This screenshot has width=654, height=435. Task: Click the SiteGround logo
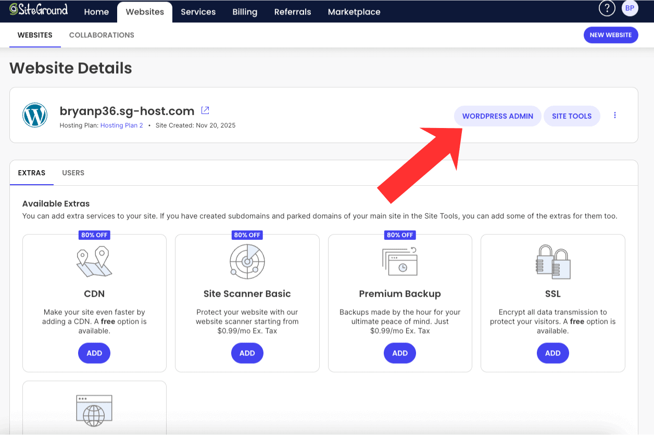(x=39, y=9)
